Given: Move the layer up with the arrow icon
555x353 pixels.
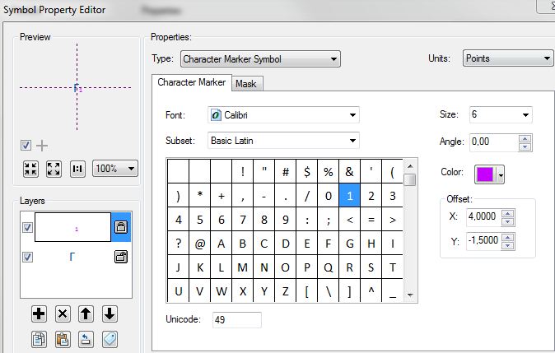Looking at the screenshot, I should click(86, 314).
